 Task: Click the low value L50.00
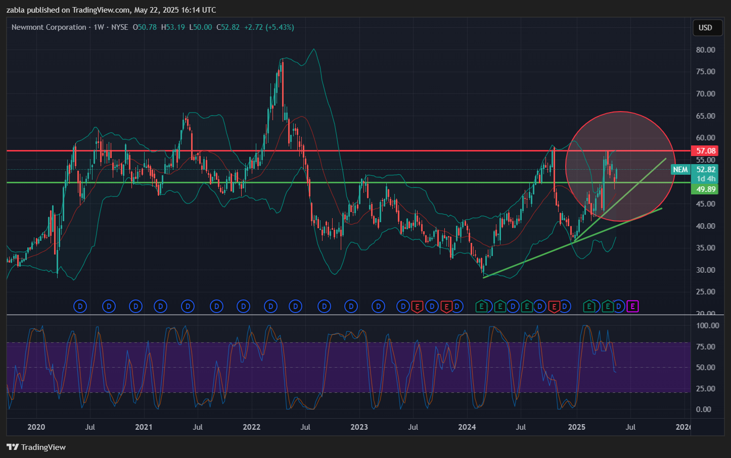click(x=201, y=27)
